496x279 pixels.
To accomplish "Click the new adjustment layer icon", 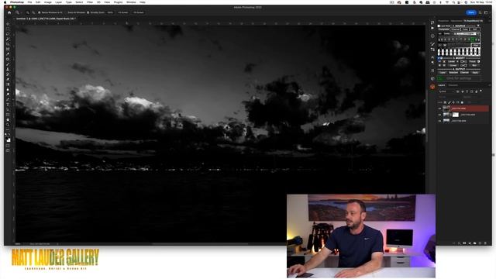I will click(x=470, y=243).
